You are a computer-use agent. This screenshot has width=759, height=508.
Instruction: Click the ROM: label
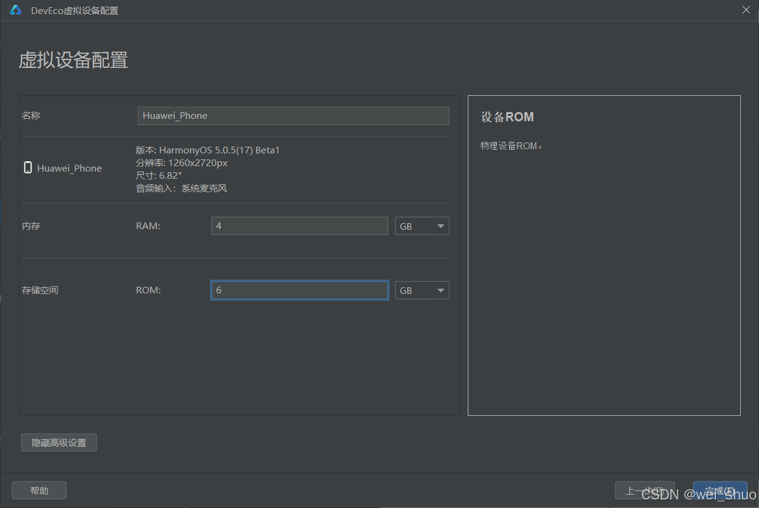coord(149,290)
